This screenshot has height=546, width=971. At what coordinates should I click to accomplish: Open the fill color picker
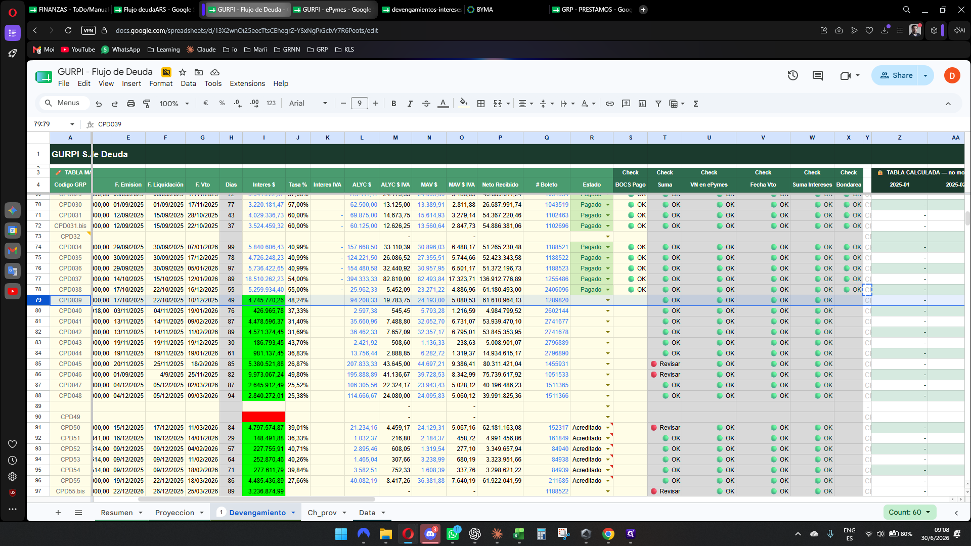tap(463, 103)
